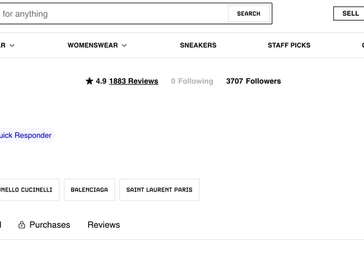Switch to the Purchases tab
The image size is (364, 280).
[49, 225]
